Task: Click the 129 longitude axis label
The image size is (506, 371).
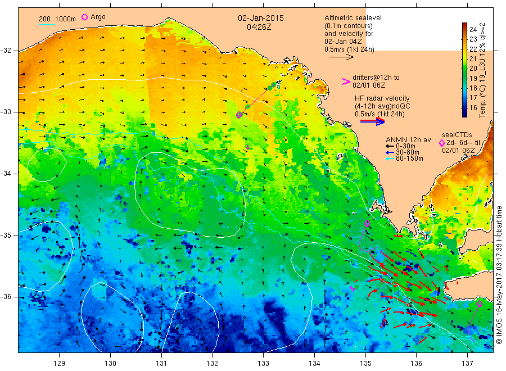Action: 60,364
